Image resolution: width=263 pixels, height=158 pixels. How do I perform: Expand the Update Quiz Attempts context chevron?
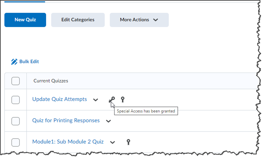coord(96,100)
